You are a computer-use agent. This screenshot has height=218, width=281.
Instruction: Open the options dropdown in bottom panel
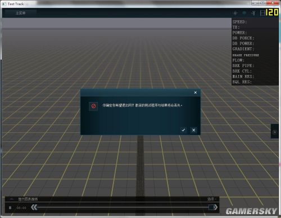tap(212, 199)
